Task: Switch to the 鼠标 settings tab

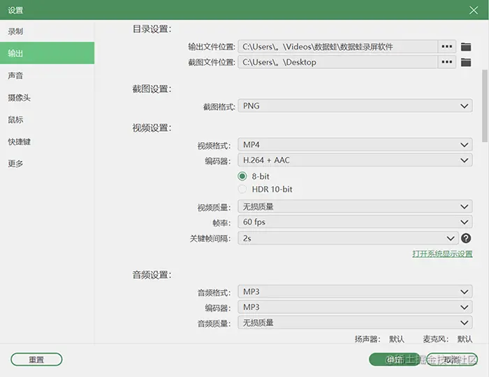Action: tap(47, 119)
